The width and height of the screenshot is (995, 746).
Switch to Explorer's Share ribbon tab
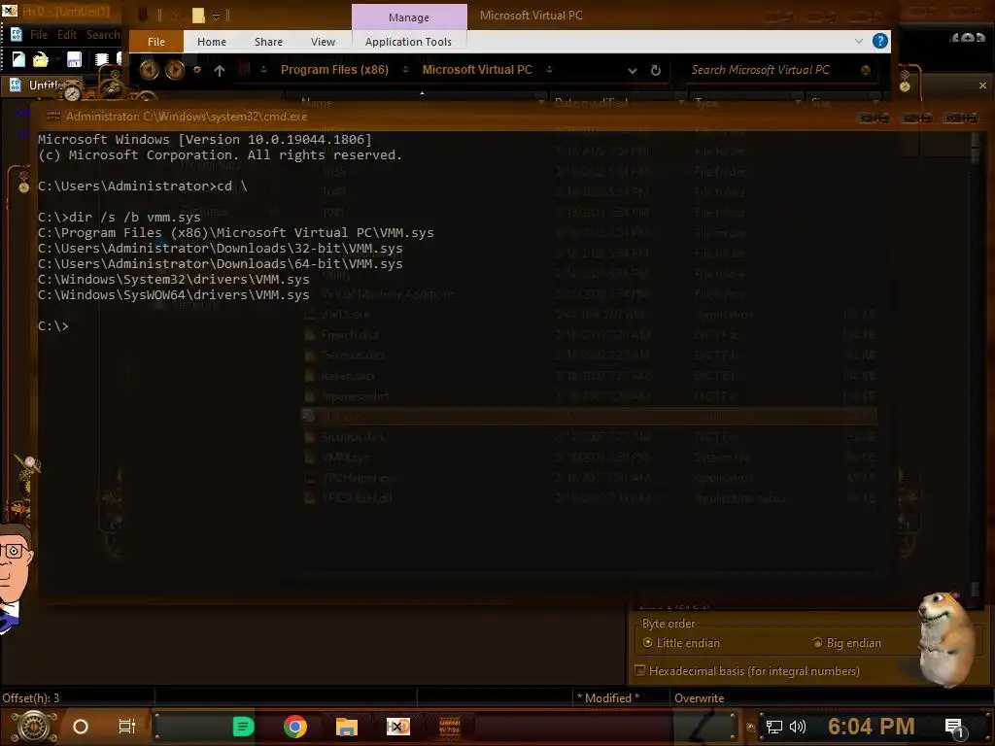tap(268, 42)
